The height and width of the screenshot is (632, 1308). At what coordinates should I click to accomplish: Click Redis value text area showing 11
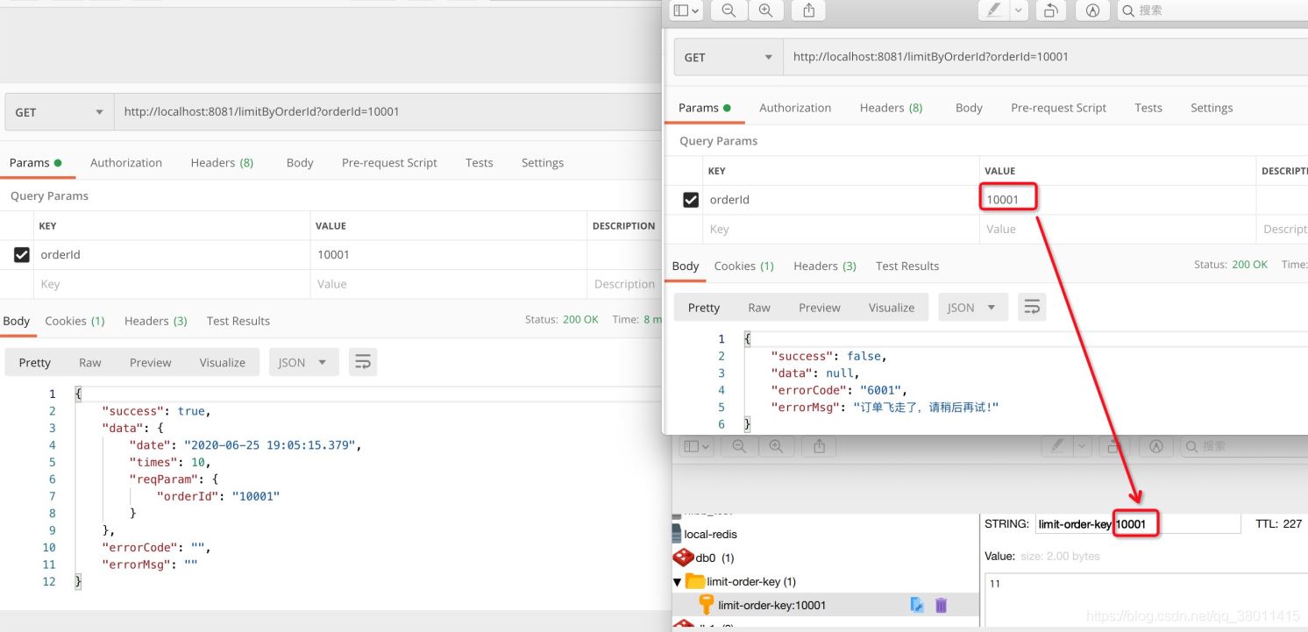pos(1146,600)
